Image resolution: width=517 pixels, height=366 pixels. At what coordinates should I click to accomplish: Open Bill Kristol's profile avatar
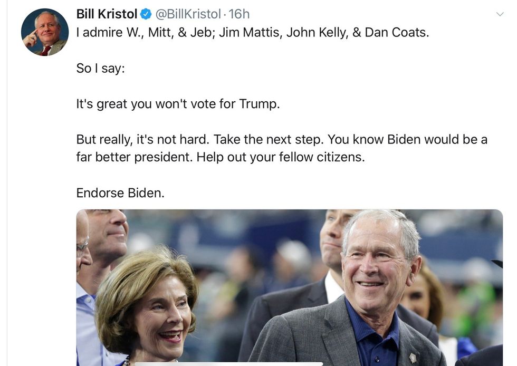click(x=45, y=32)
